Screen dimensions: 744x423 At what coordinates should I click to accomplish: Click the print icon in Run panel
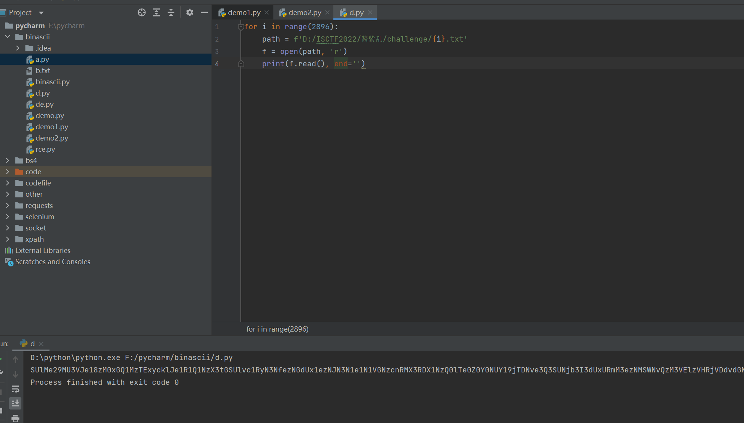click(x=15, y=417)
